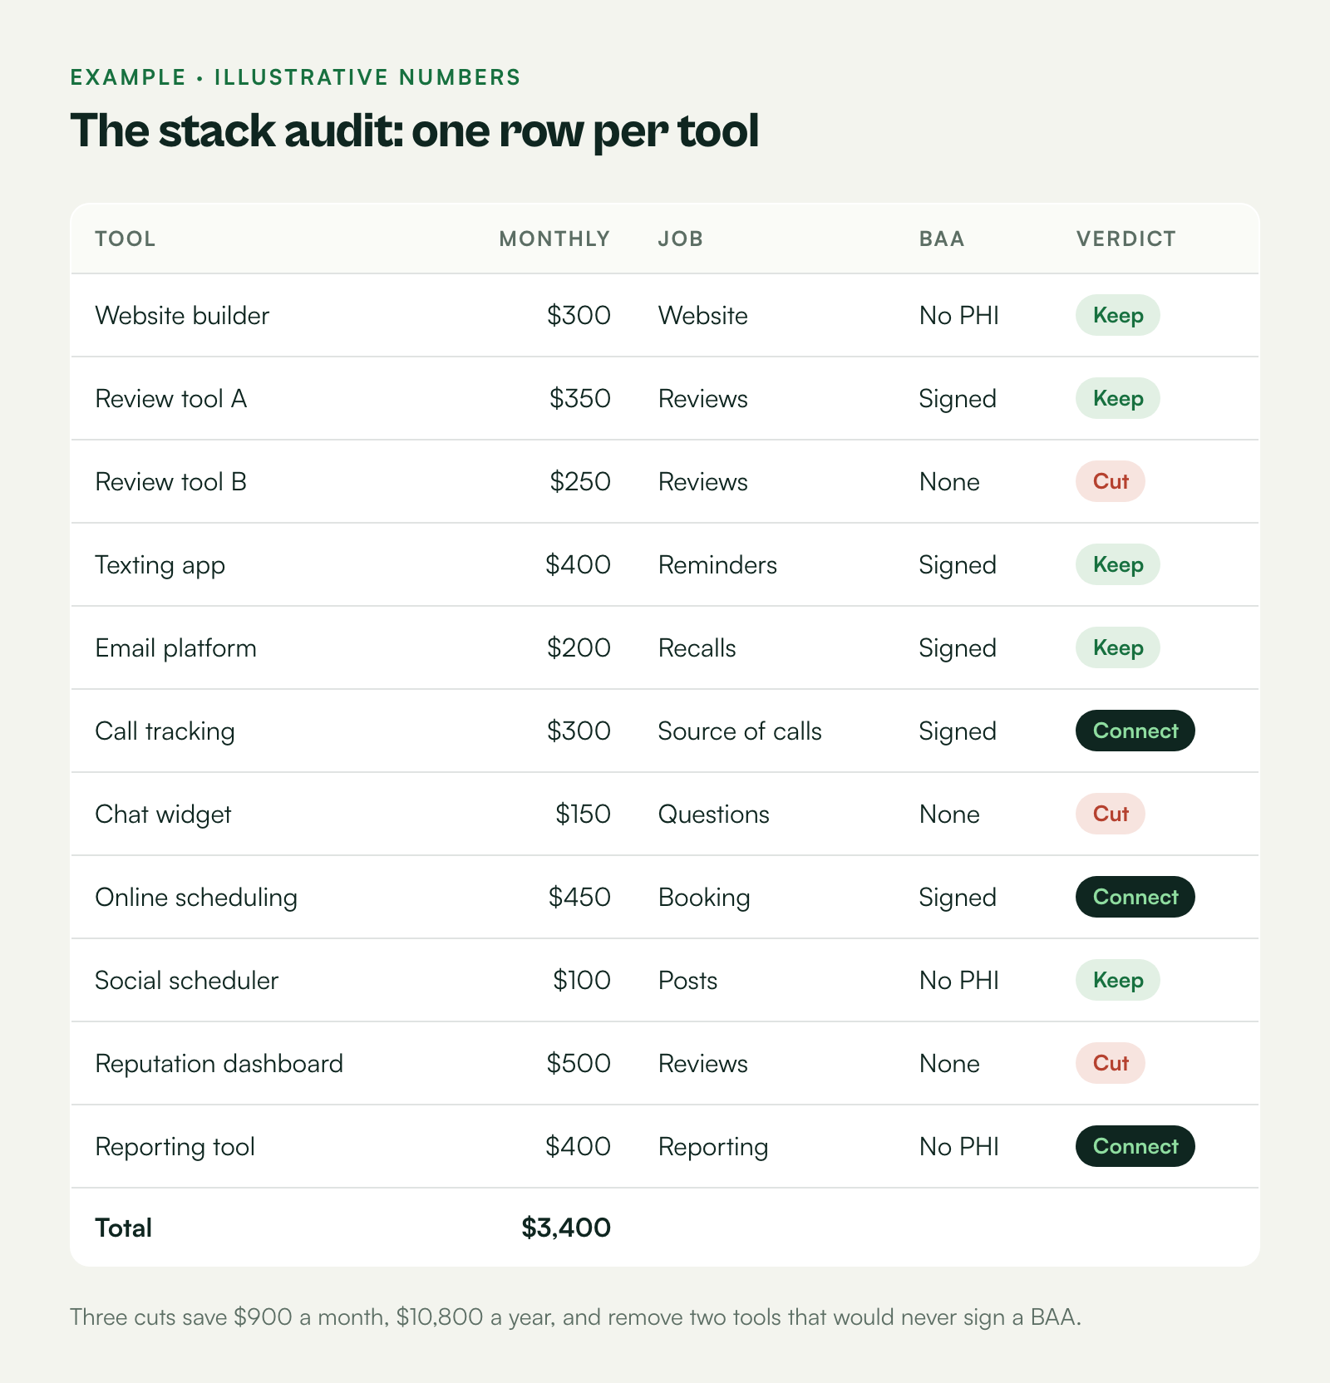Click the Keep badge for Email platform
Image resolution: width=1330 pixels, height=1383 pixels.
coord(1117,647)
